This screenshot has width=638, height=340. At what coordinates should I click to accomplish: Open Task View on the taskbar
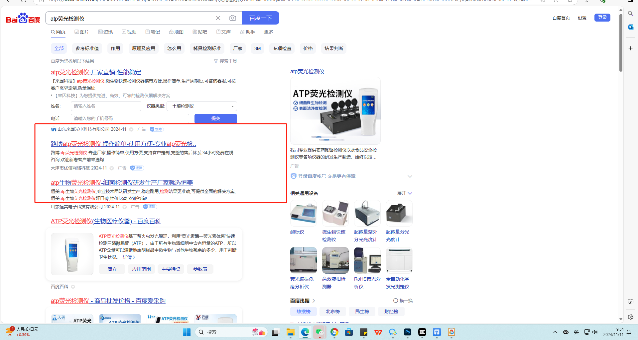pyautogui.click(x=275, y=332)
